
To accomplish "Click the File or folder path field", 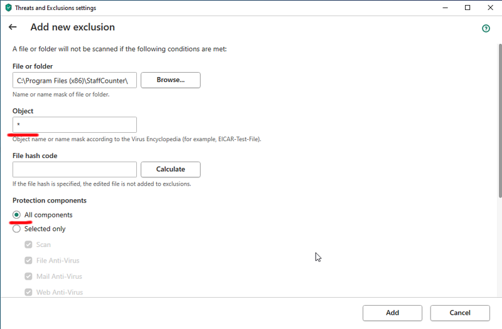I will click(x=75, y=80).
